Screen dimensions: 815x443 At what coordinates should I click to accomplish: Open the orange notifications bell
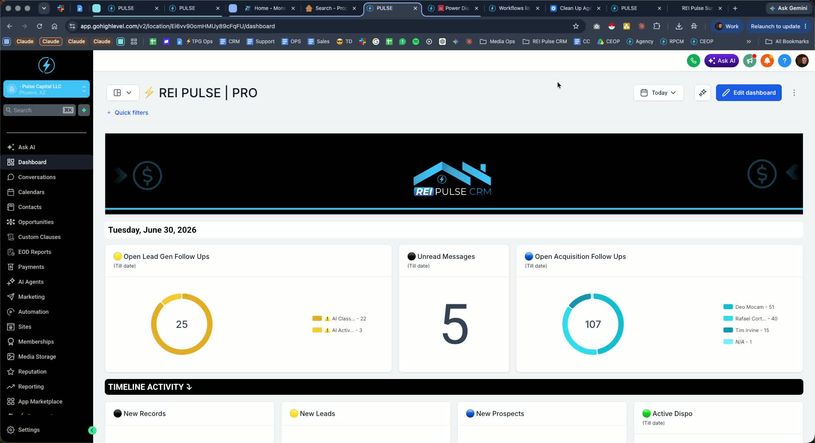tap(767, 61)
